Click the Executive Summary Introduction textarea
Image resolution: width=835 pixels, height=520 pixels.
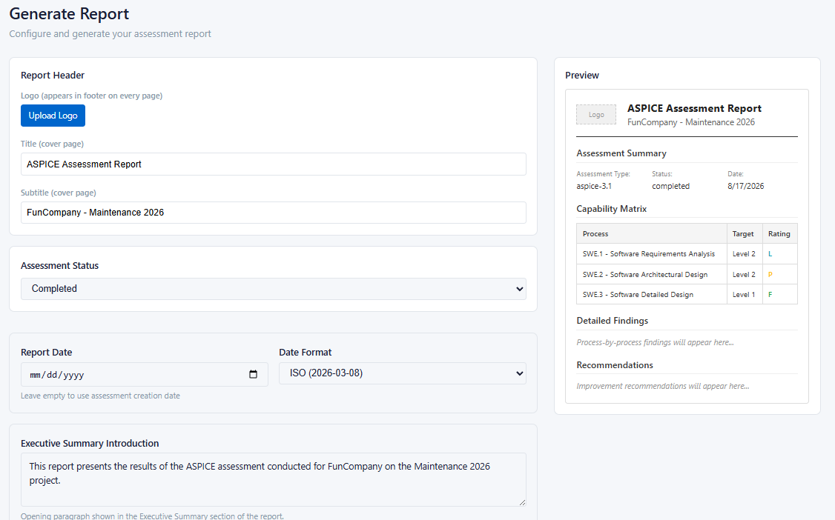point(273,479)
